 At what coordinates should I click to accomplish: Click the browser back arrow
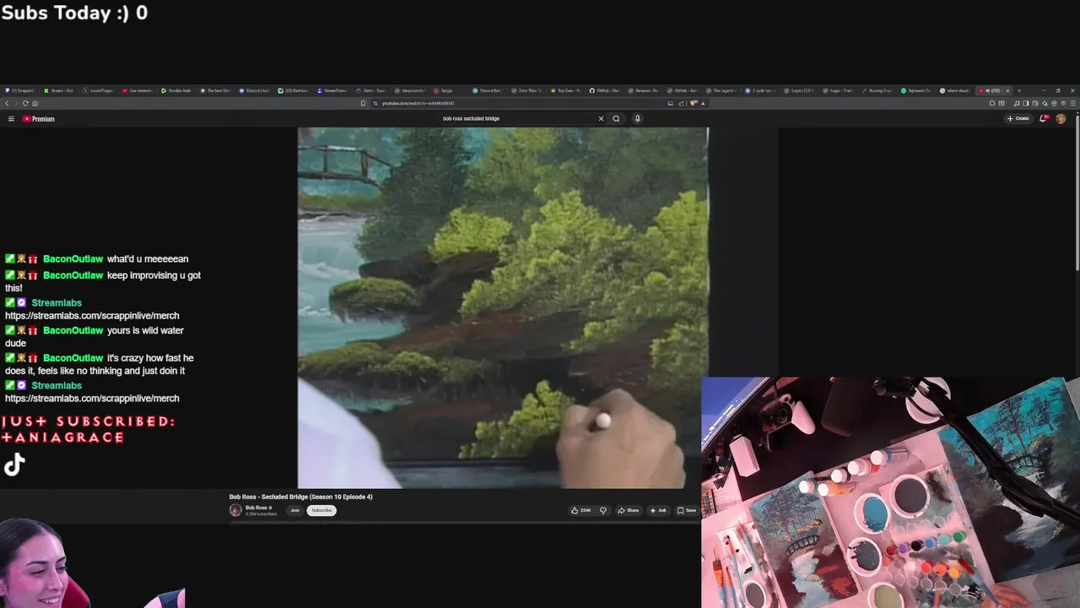tap(7, 103)
